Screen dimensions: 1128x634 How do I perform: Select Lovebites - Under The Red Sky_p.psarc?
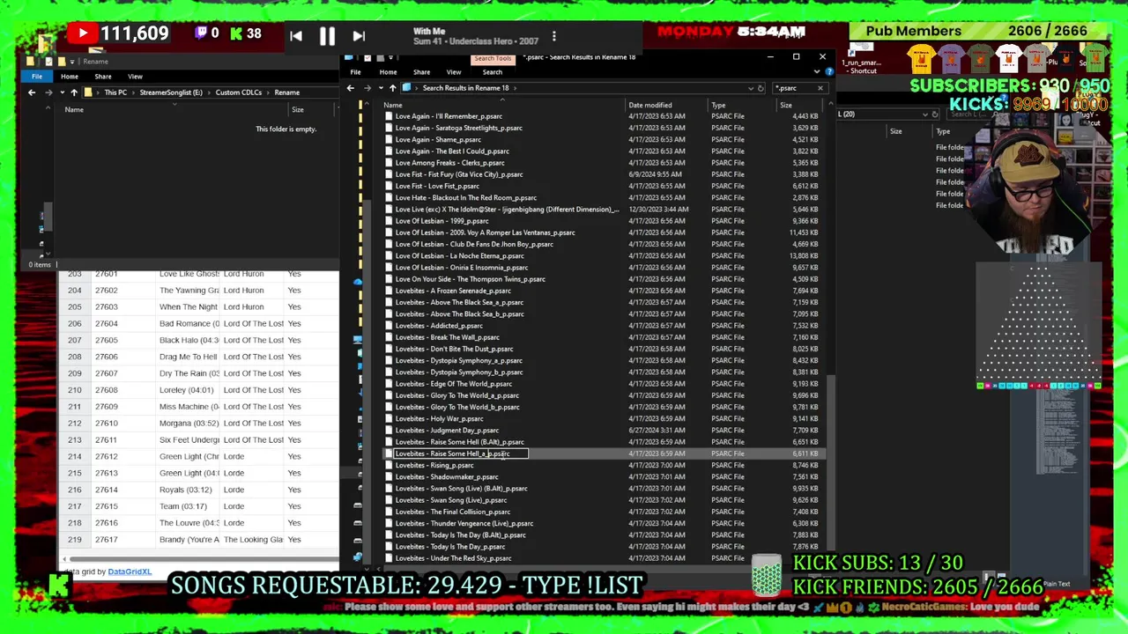coord(603,558)
